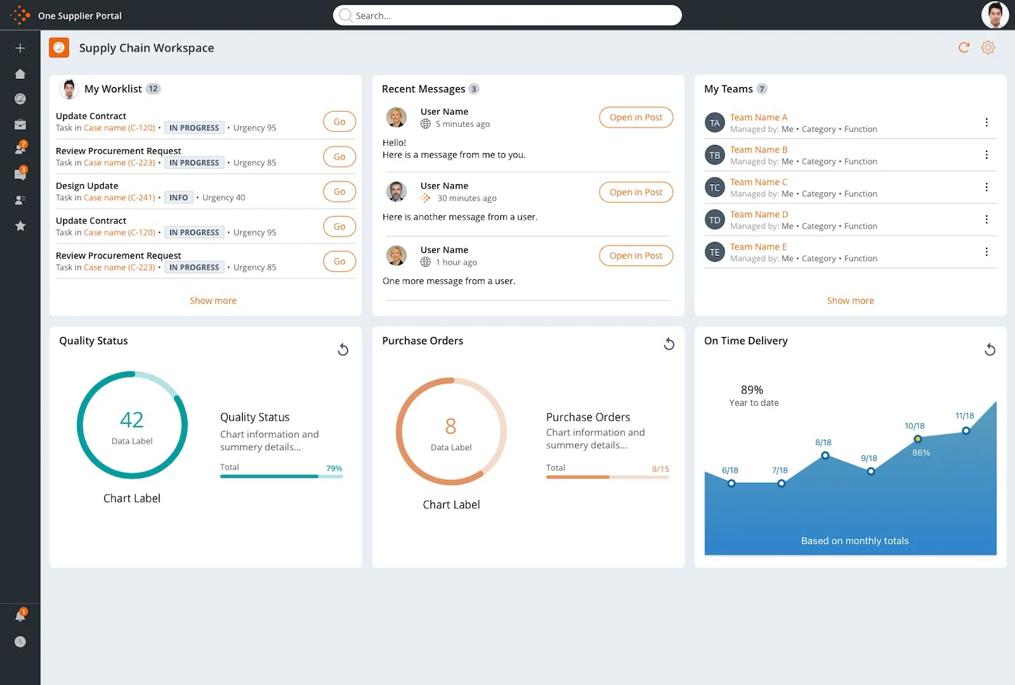Viewport: 1015px width, 685px height.
Task: Open more options for Team Name C
Action: pos(986,187)
